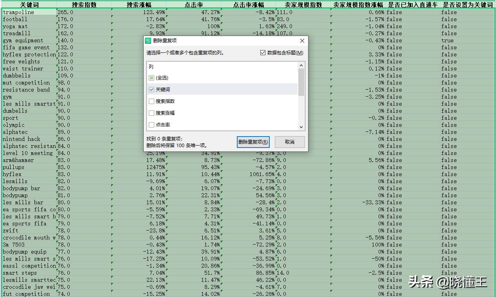Viewport: 496px width, 297px height.
Task: Select the trampoline keyword cell
Action: (x=29, y=12)
